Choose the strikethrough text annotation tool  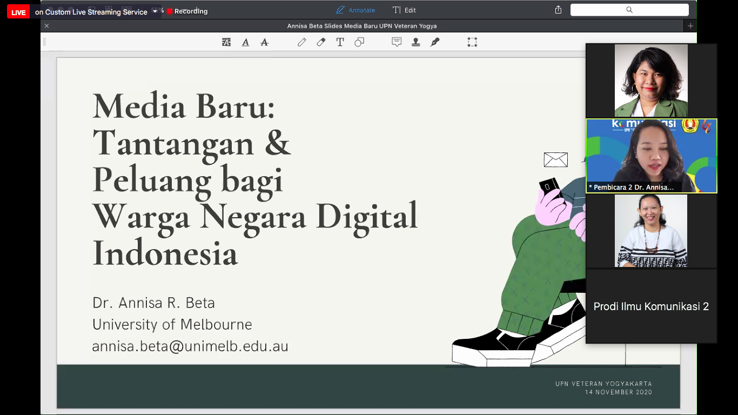point(264,42)
